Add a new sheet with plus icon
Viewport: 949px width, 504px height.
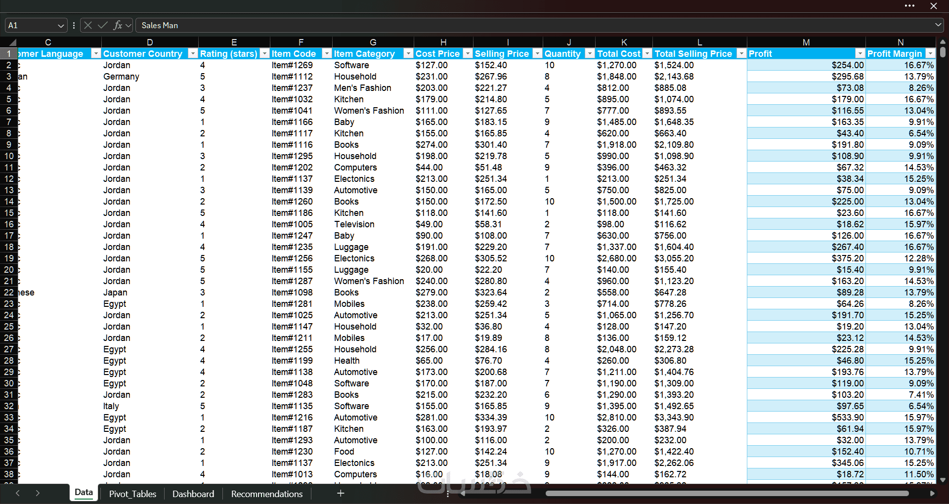click(x=341, y=493)
